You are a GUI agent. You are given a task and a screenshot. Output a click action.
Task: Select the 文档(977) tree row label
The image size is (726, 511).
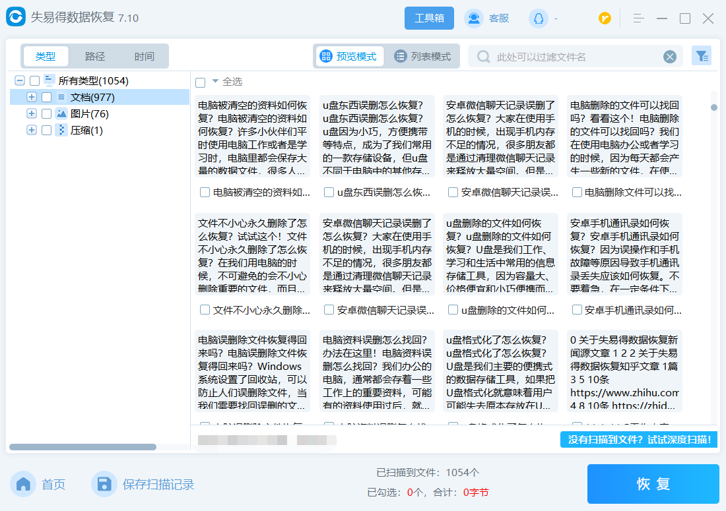pyautogui.click(x=92, y=97)
